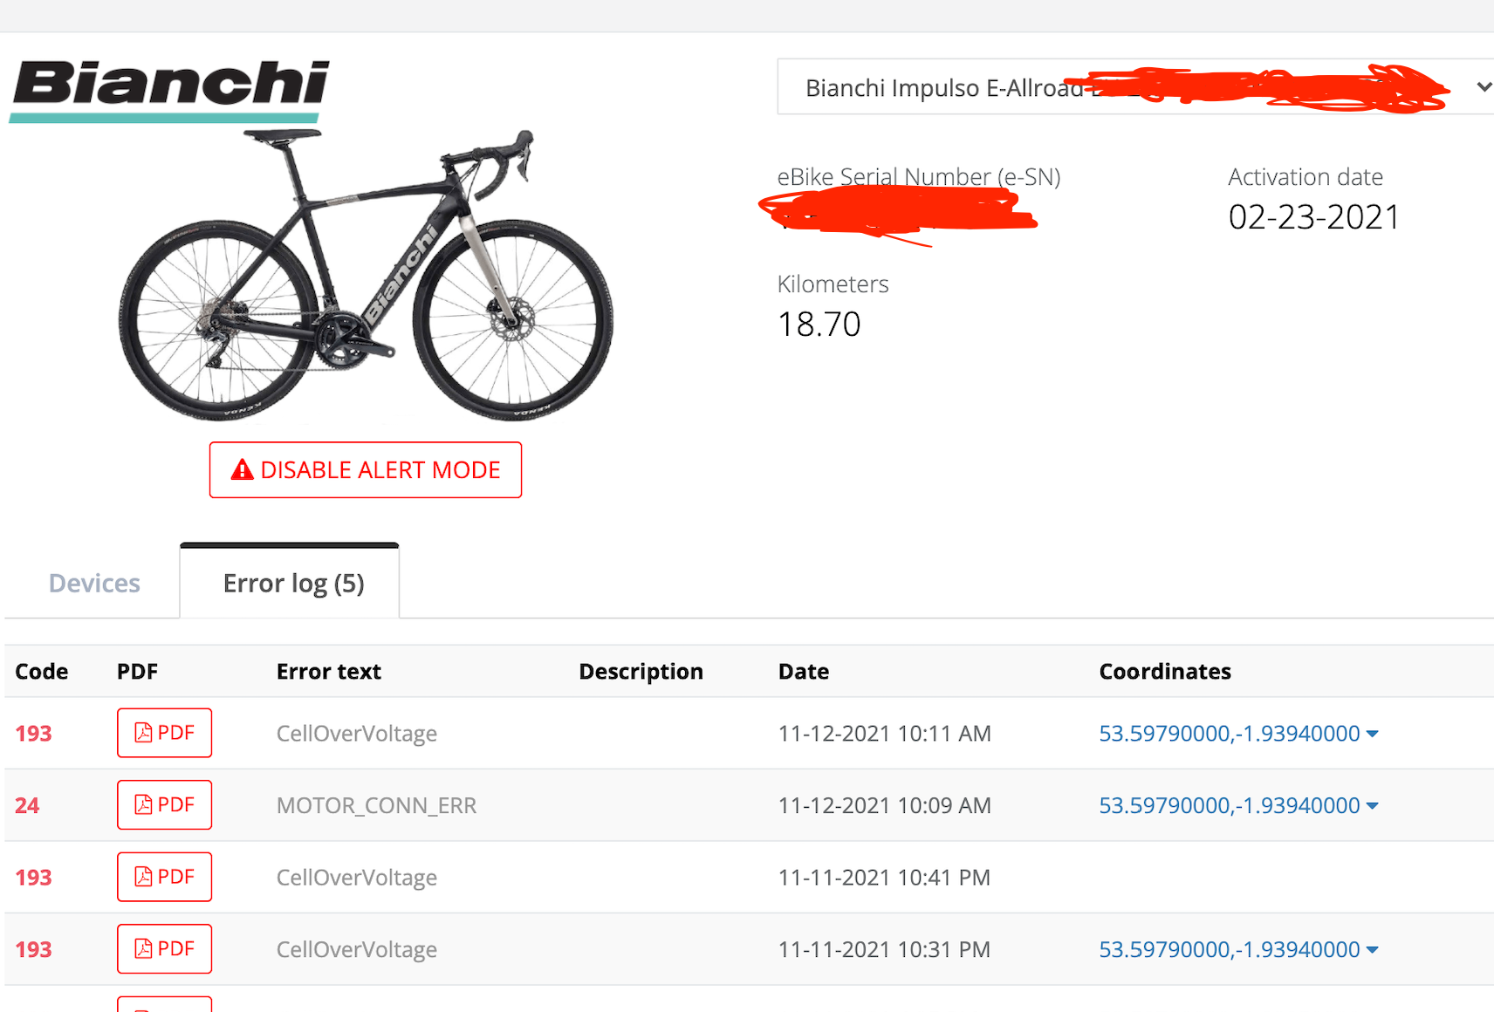Open coordinates link for 11-12-2021 10:11 AM
Screen dimensions: 1494x1012
(x=1229, y=734)
